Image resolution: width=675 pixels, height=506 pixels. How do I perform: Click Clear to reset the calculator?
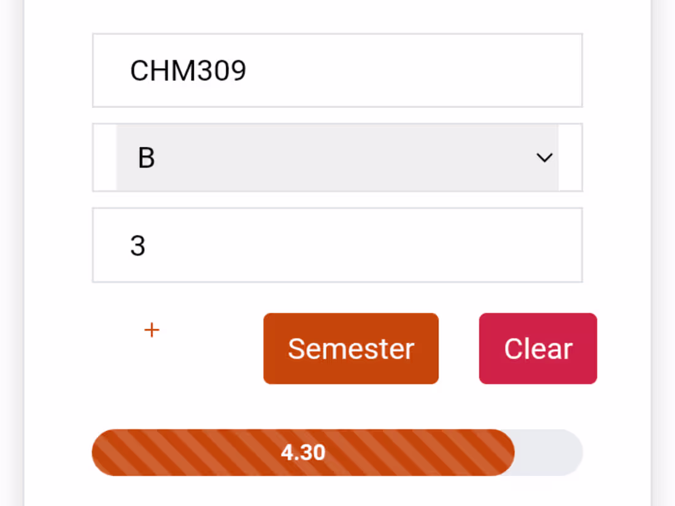538,348
